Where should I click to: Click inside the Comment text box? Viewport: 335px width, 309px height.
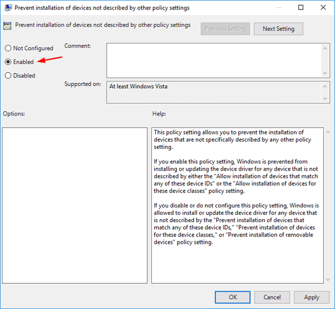[x=212, y=60]
